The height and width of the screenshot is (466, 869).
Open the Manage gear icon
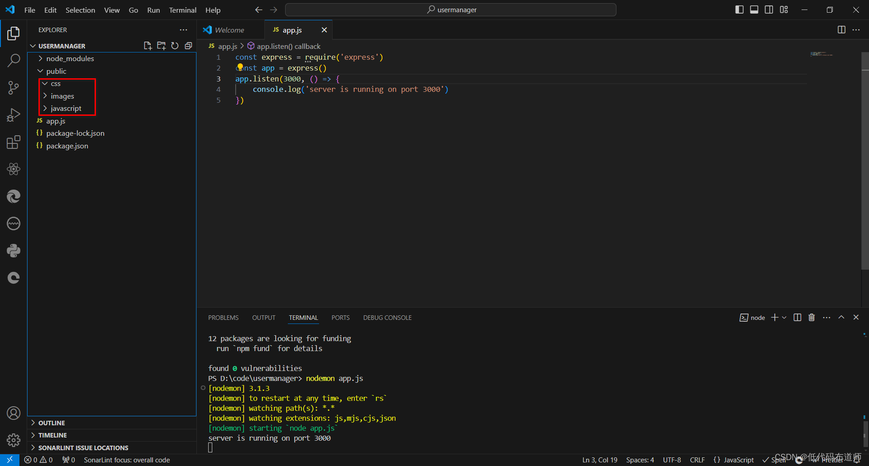[14, 440]
